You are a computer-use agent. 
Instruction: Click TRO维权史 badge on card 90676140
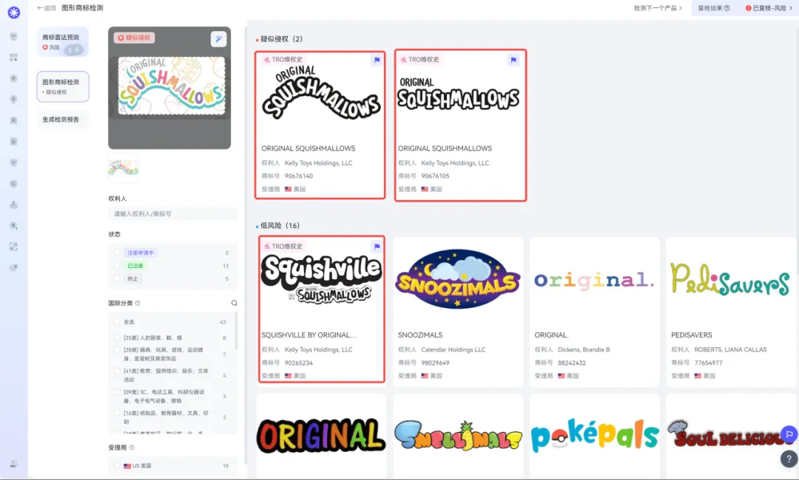tap(283, 60)
